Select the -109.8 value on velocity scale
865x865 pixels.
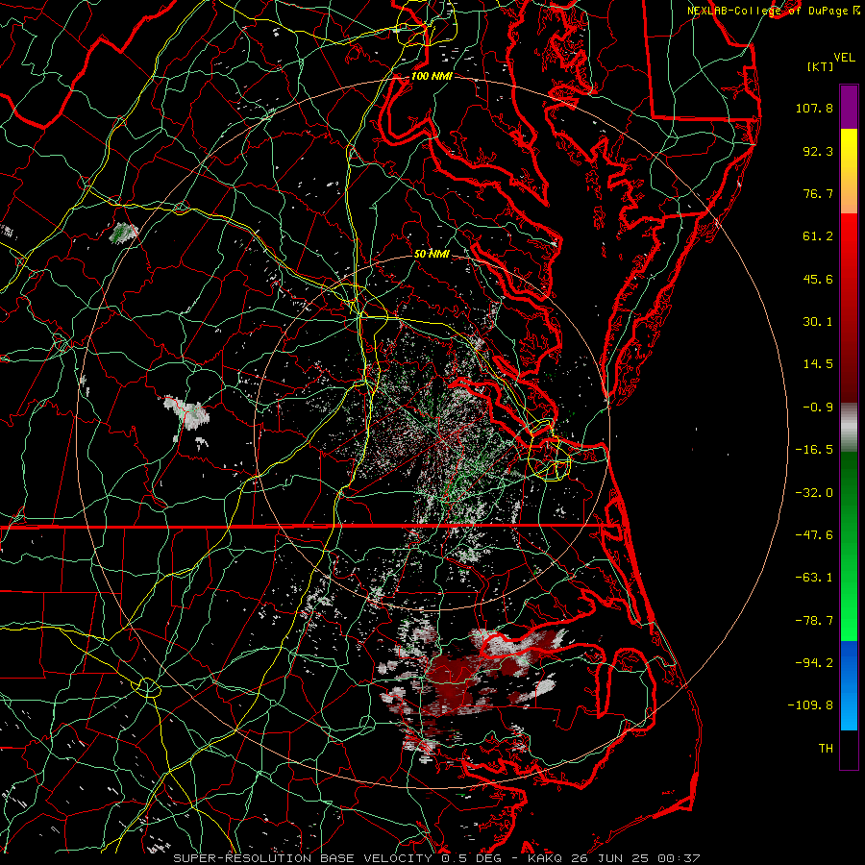tap(810, 705)
